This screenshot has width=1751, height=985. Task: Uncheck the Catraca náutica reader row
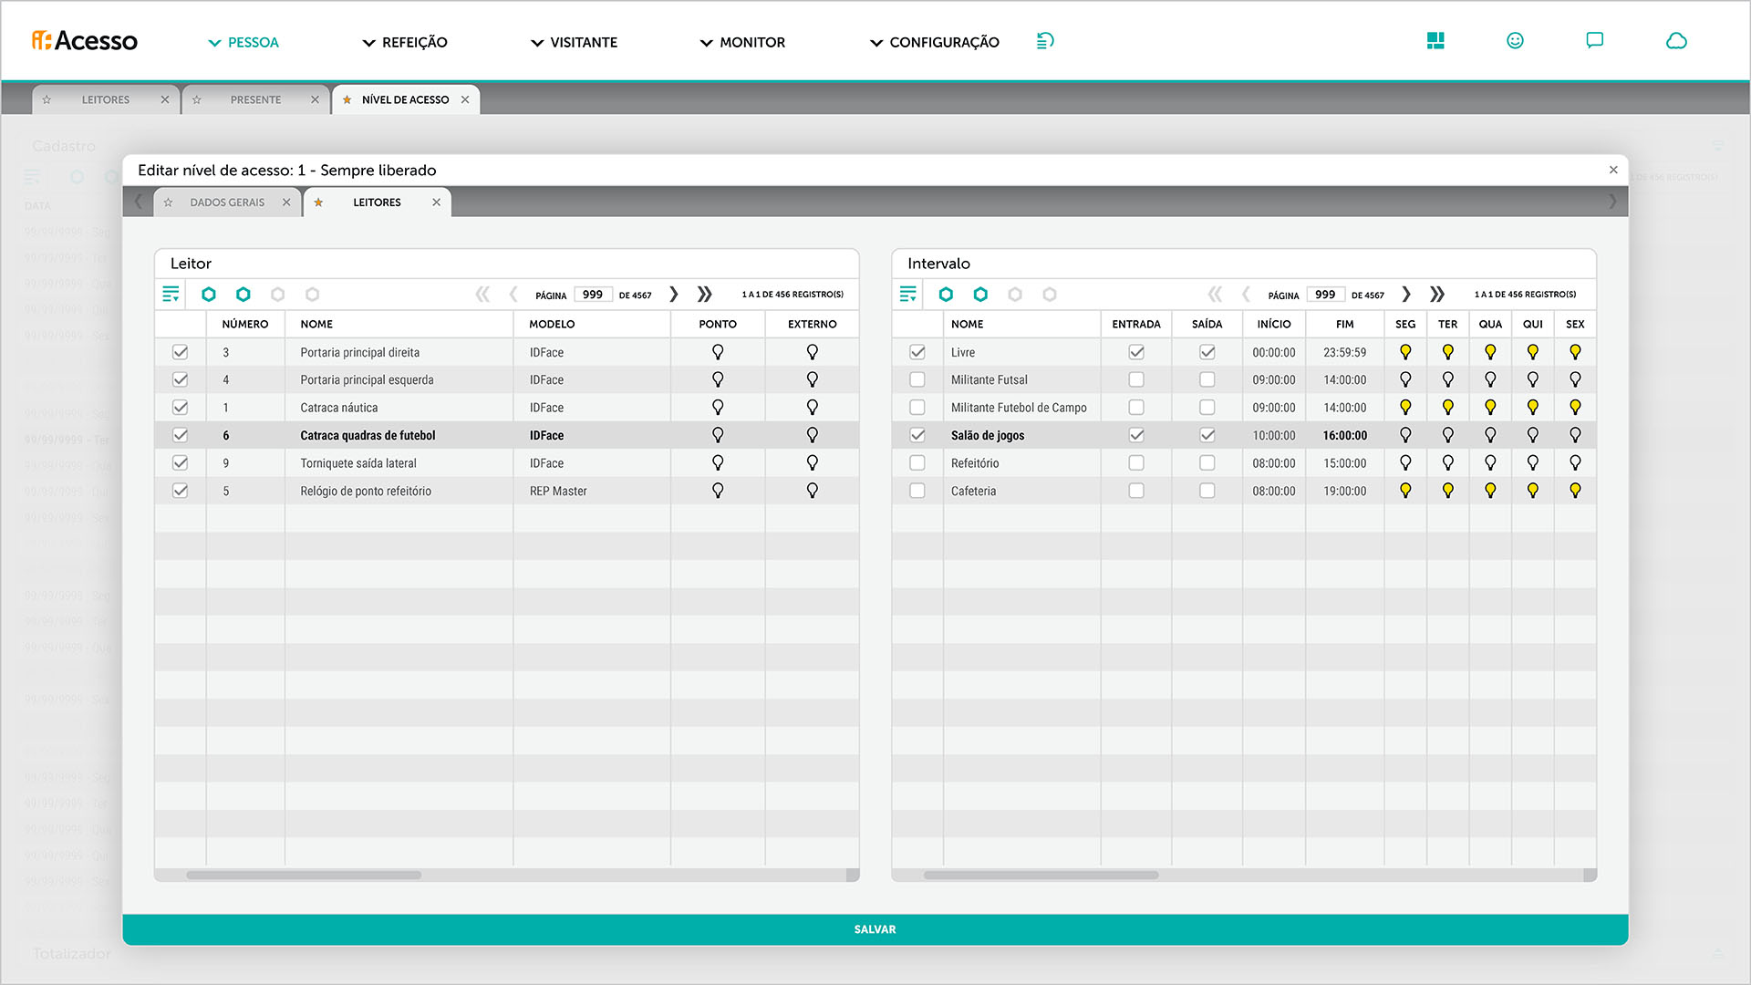(180, 408)
